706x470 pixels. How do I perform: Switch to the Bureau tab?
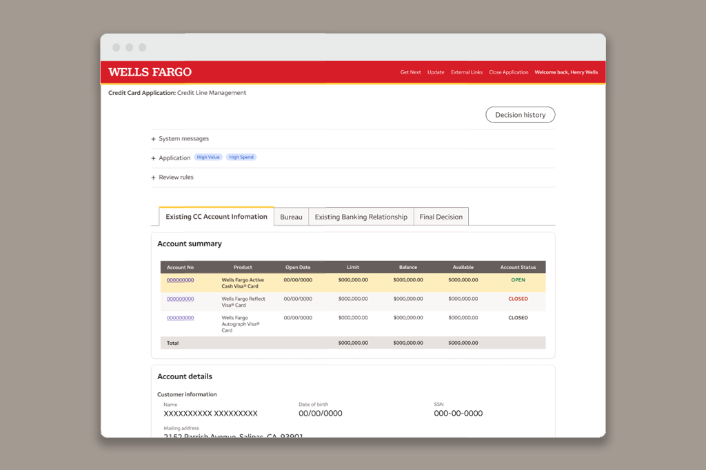(291, 217)
